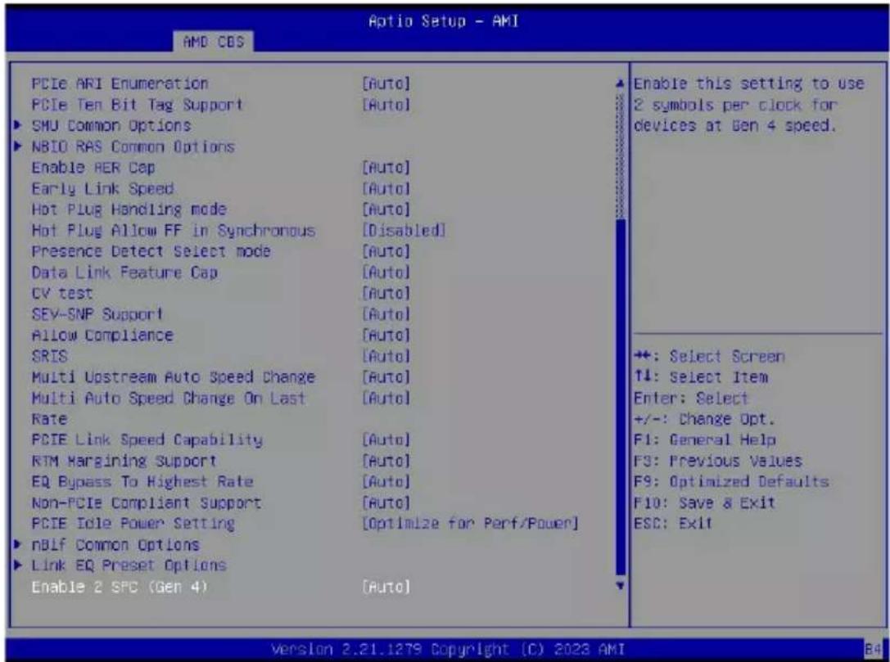Toggle EQ Bypass To Highest Rate value

click(386, 482)
